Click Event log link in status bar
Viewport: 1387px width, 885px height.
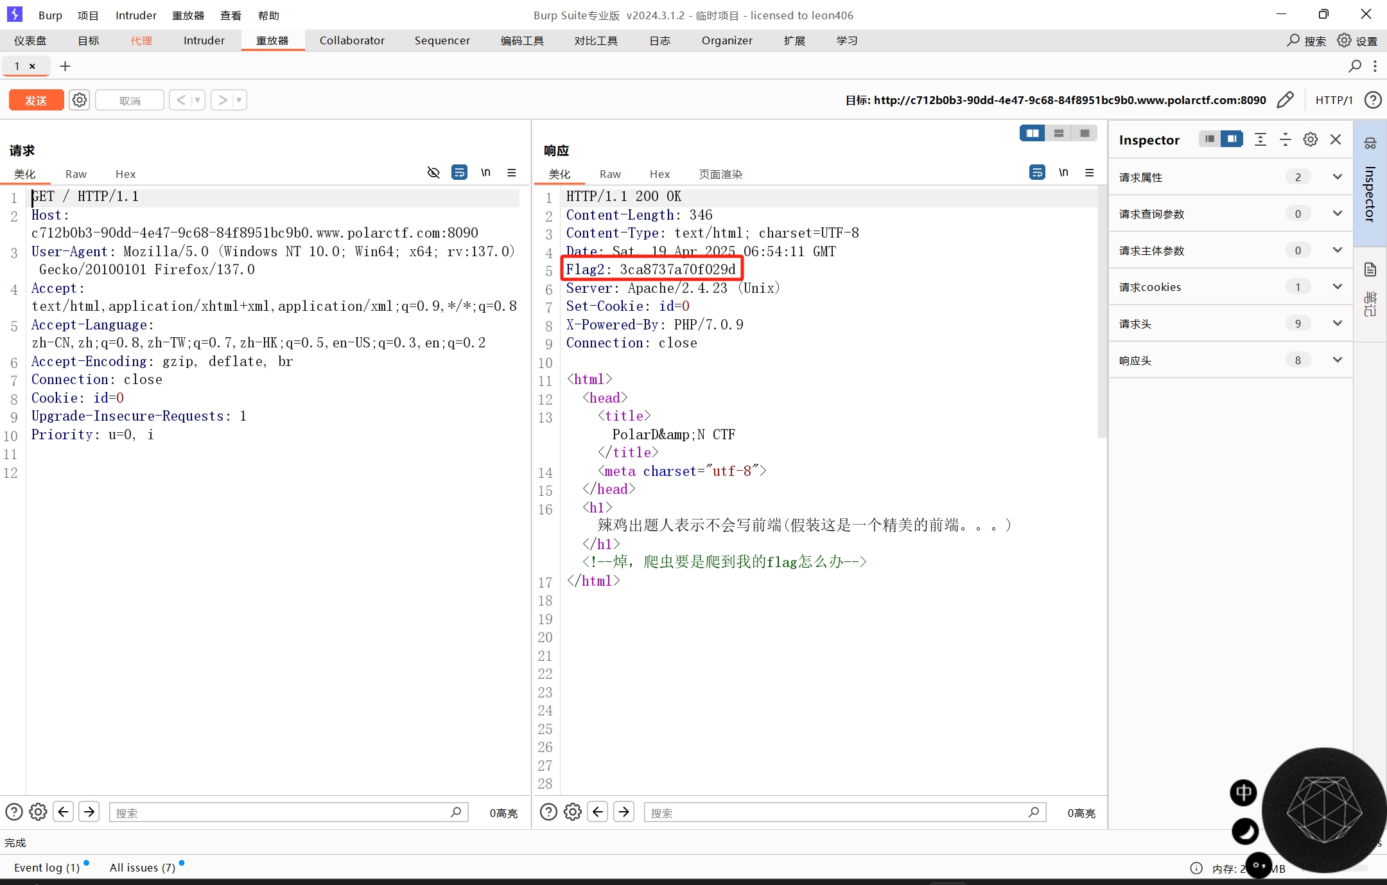click(x=46, y=868)
